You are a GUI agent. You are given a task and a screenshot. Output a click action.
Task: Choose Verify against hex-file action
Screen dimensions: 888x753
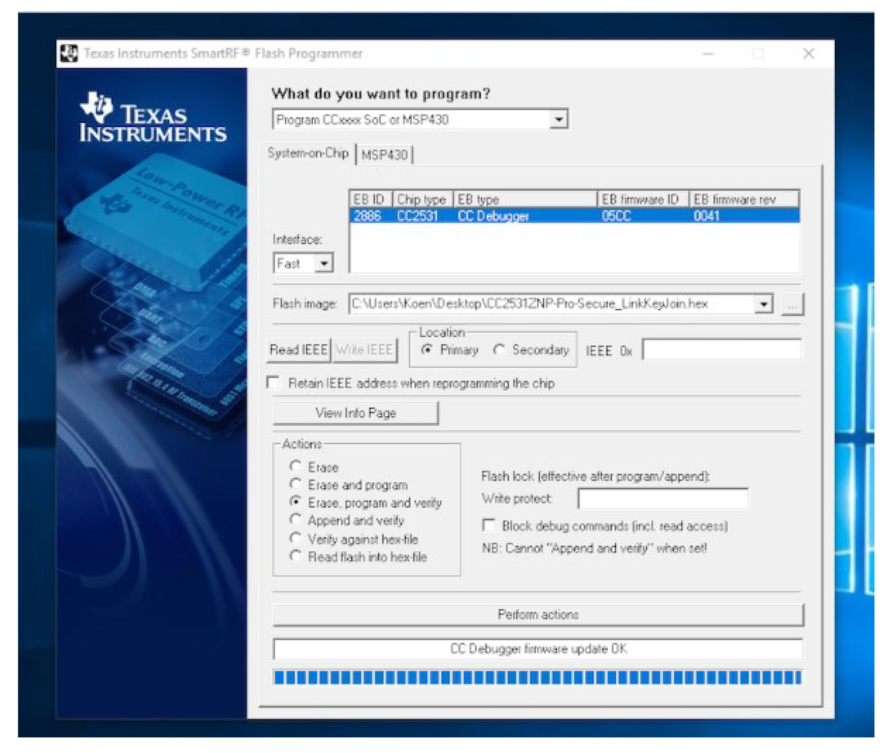point(296,538)
